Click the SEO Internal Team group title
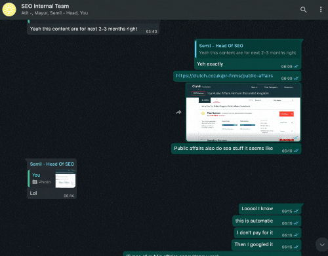The image size is (328, 256). [45, 6]
